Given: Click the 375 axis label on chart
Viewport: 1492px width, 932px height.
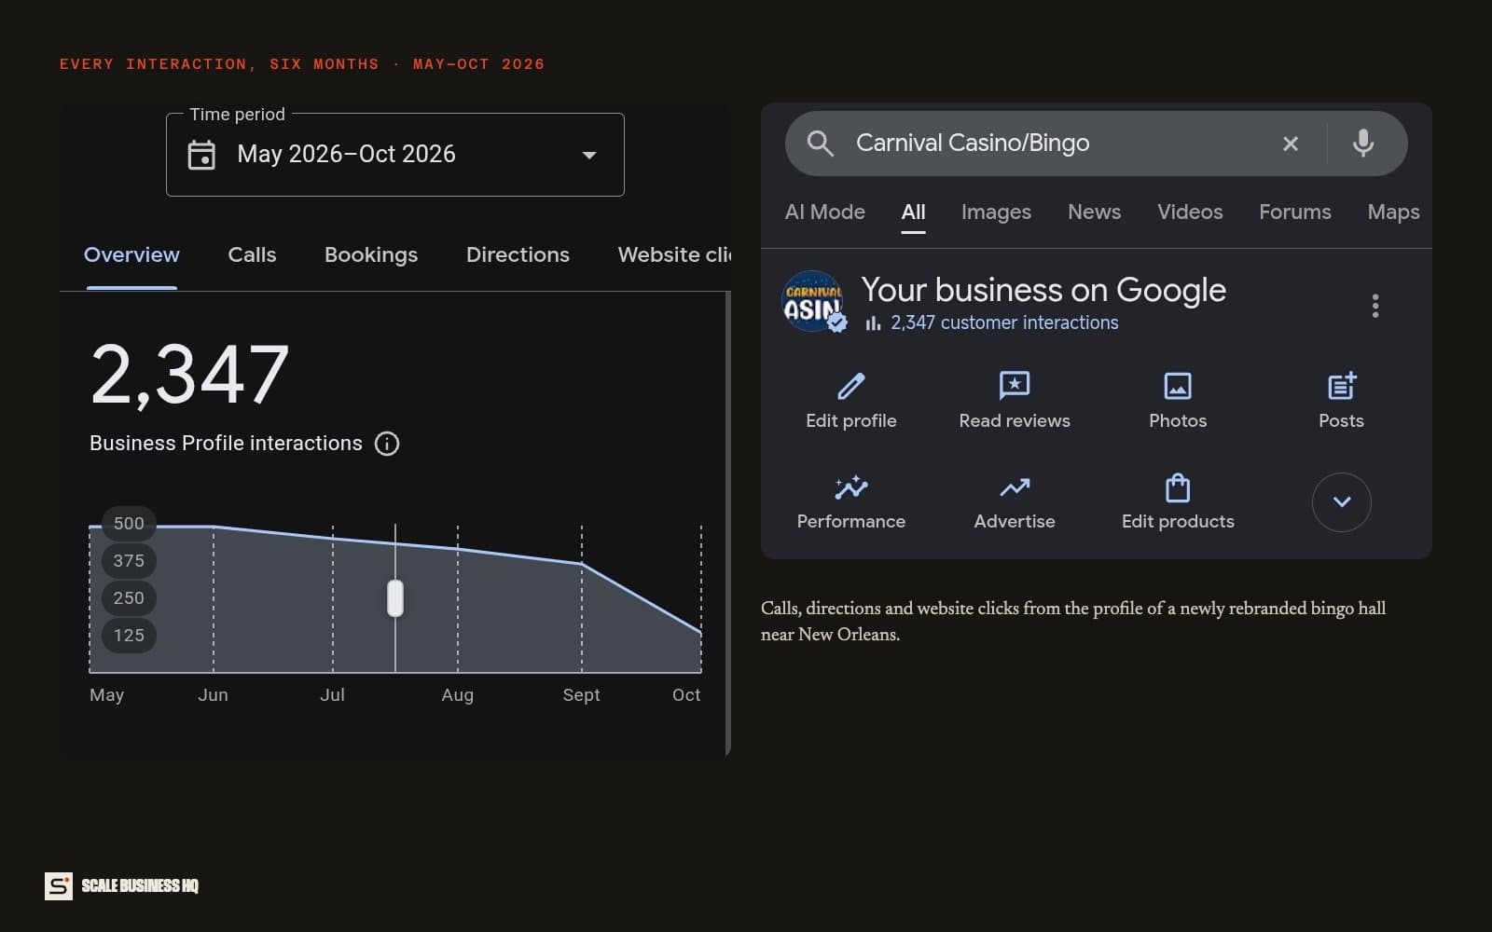Looking at the screenshot, I should tap(129, 561).
